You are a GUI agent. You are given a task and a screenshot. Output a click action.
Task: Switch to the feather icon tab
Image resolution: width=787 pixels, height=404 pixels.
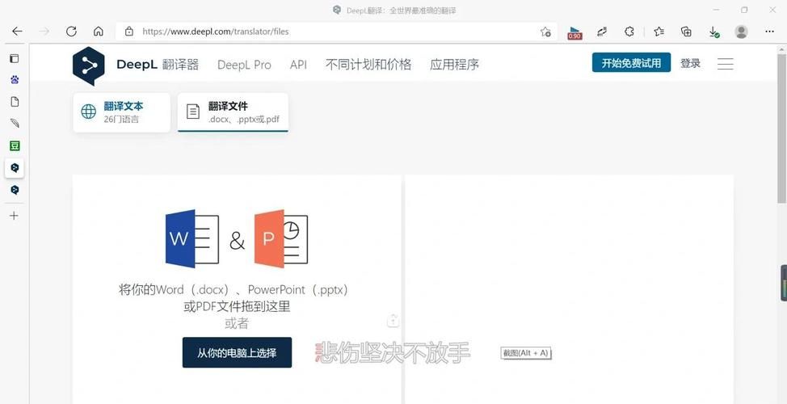point(15,124)
